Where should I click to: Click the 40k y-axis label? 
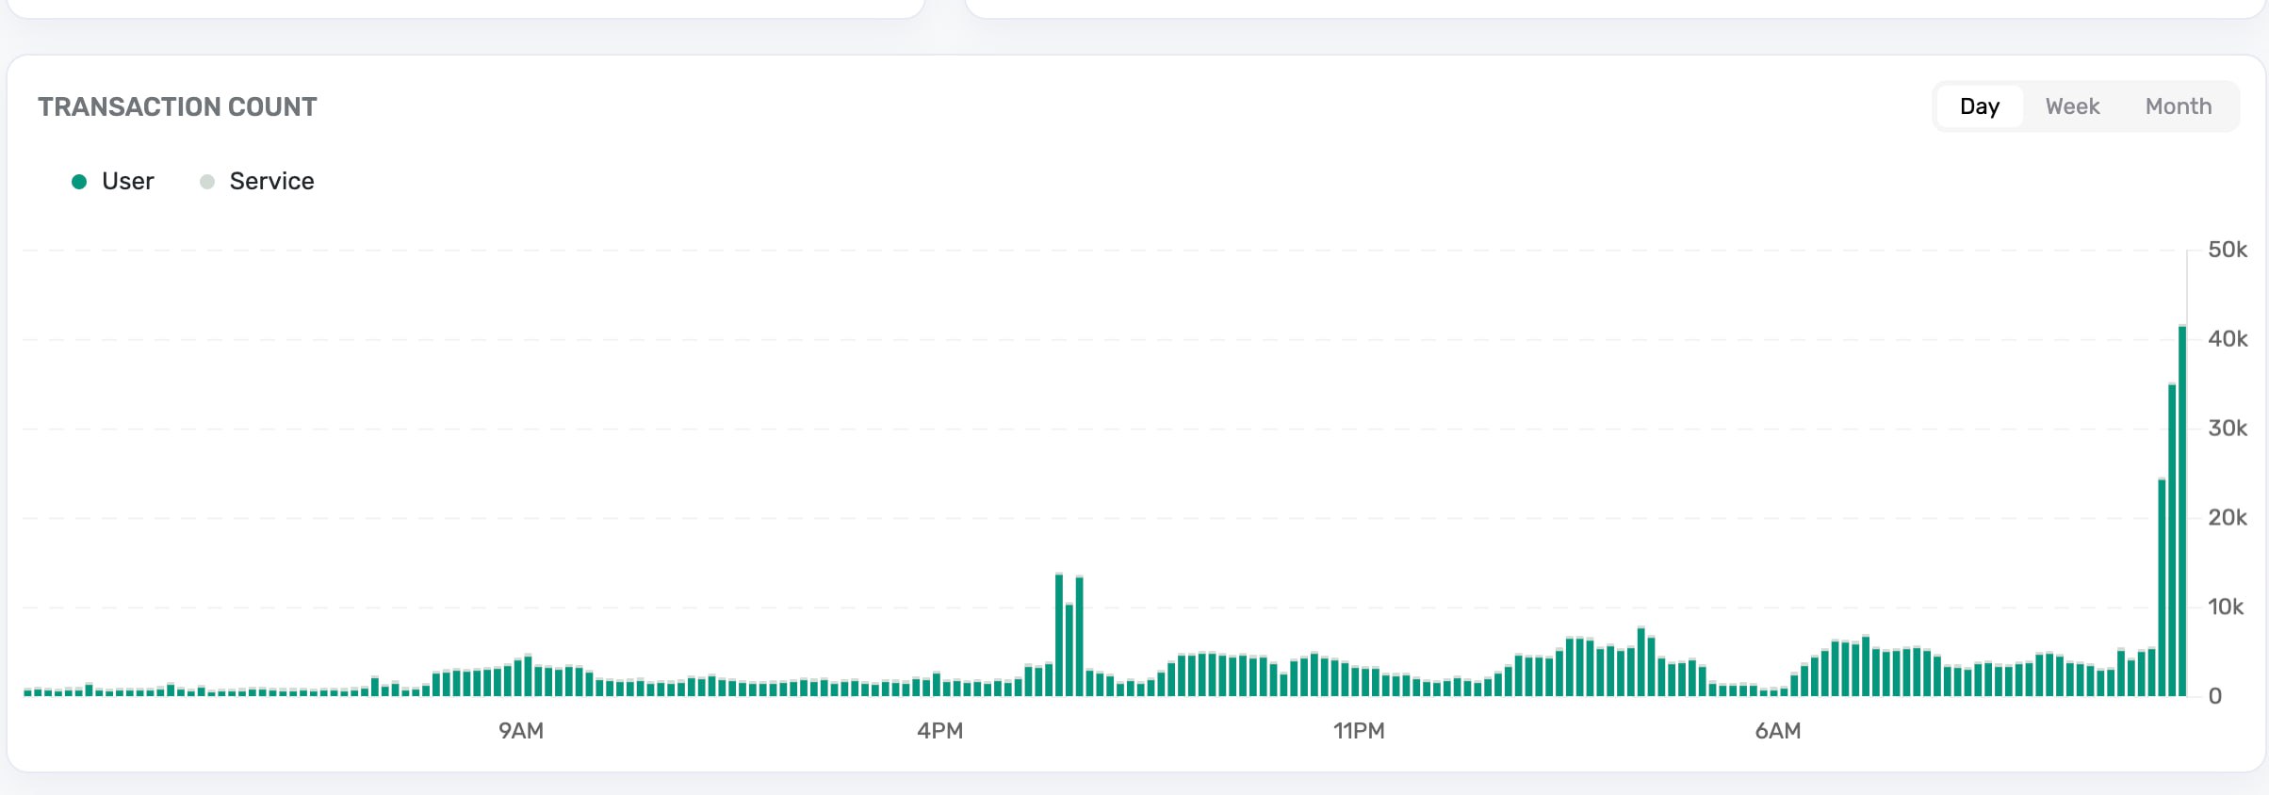point(2227,339)
